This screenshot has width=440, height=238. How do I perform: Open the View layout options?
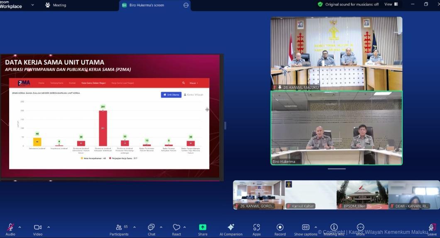[391, 4]
